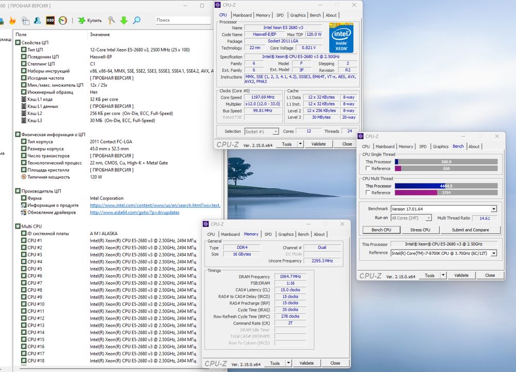Enable Reference checkbox under CPU Single Thread
516x372 pixels.
click(x=368, y=168)
